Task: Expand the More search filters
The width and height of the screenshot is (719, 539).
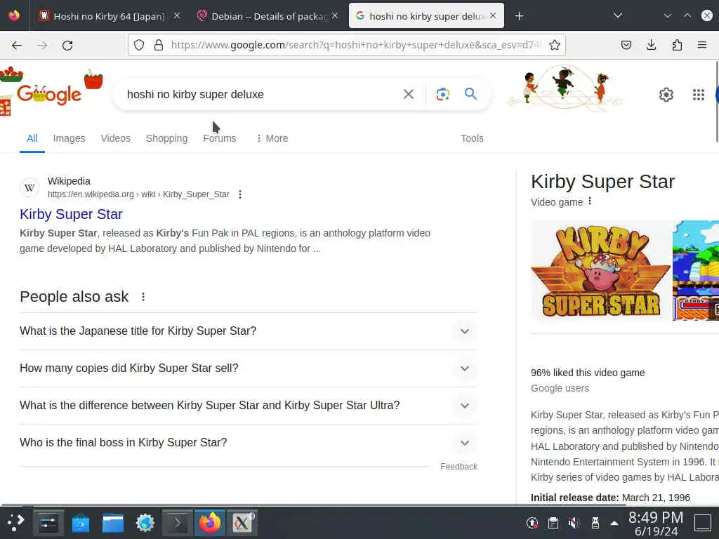Action: (x=272, y=138)
